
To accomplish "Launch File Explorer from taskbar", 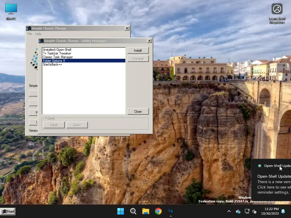I will 146,211.
